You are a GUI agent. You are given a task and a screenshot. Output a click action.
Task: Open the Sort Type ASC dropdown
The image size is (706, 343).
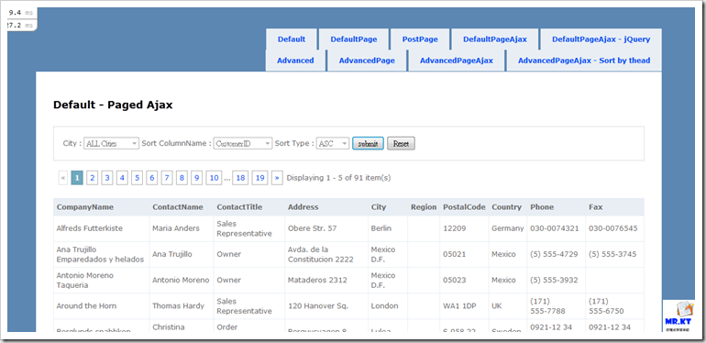click(333, 144)
